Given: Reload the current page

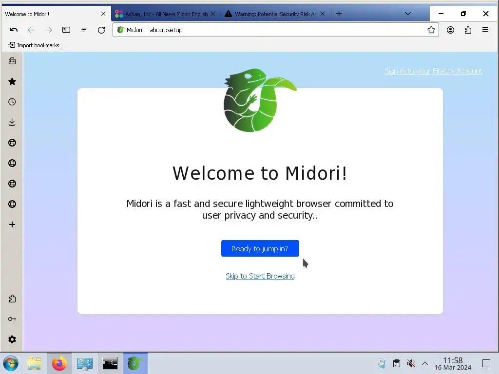Looking at the screenshot, I should tap(101, 30).
